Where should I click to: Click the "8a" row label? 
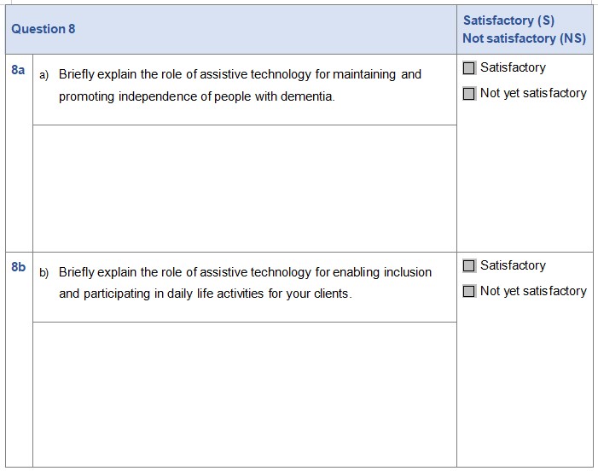point(19,69)
